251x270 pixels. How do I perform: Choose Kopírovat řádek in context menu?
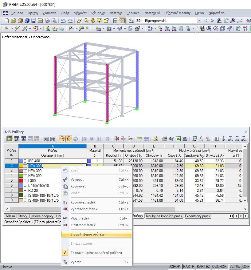tap(97, 202)
